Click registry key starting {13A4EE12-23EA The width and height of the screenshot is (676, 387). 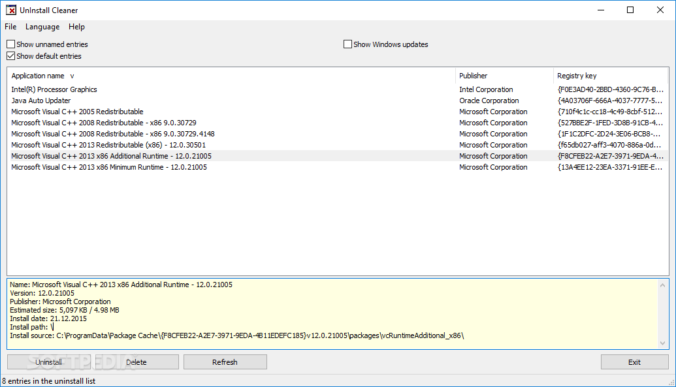[x=609, y=167]
